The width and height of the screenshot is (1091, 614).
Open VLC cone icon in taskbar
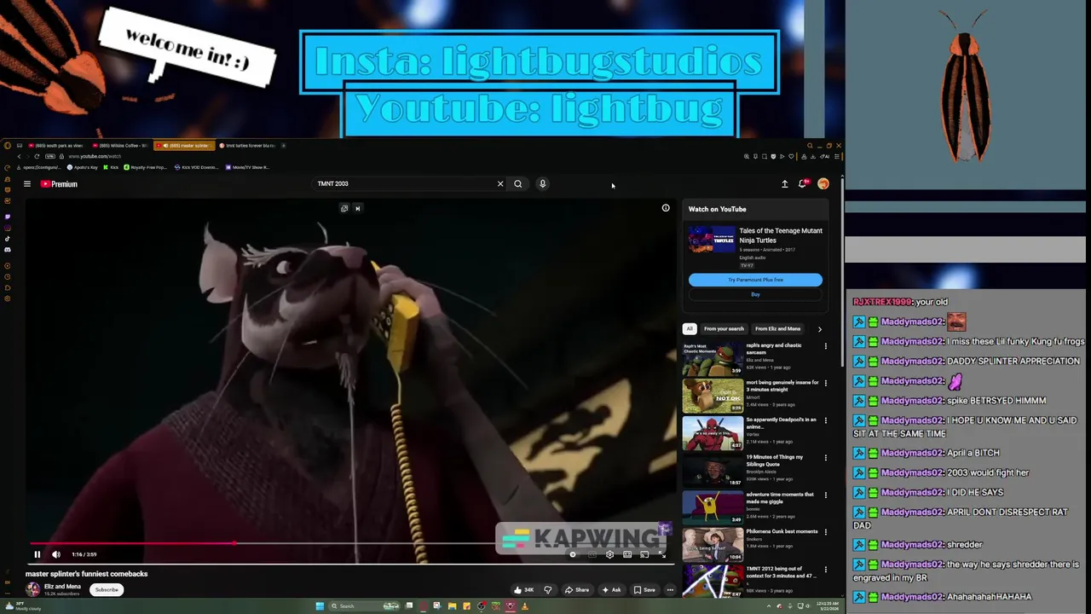[x=525, y=606]
